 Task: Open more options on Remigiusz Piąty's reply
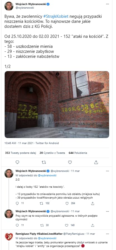tap(107, 234)
